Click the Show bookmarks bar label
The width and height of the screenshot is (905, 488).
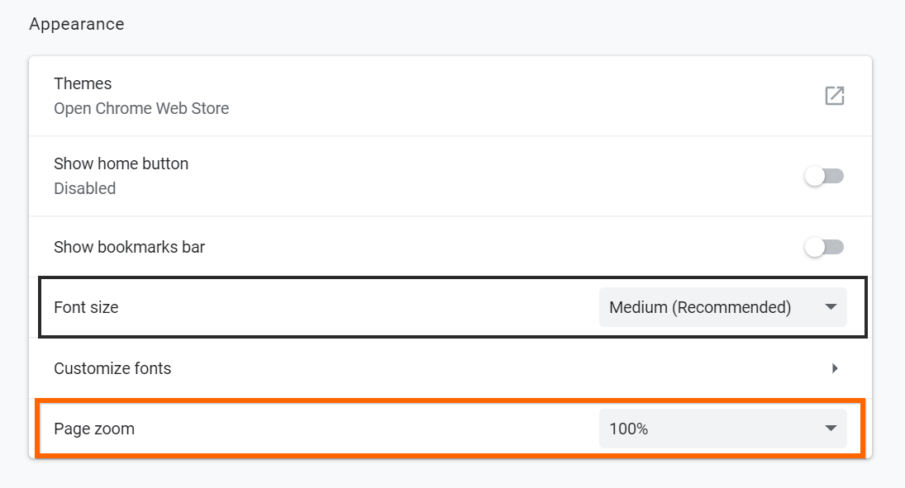coord(129,247)
